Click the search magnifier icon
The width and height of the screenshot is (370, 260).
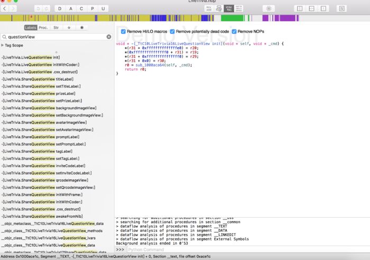4,37
